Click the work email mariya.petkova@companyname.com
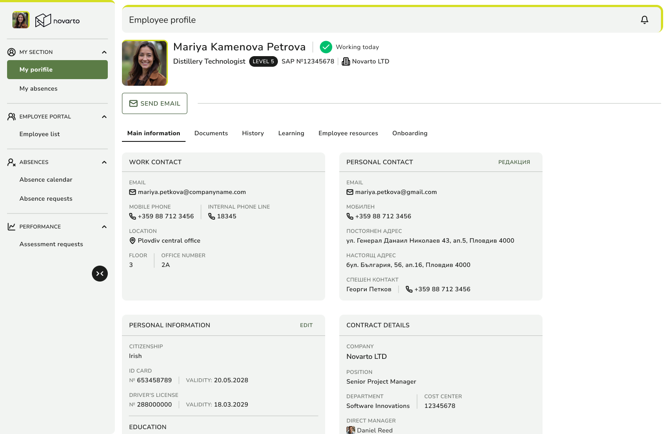 pyautogui.click(x=192, y=192)
